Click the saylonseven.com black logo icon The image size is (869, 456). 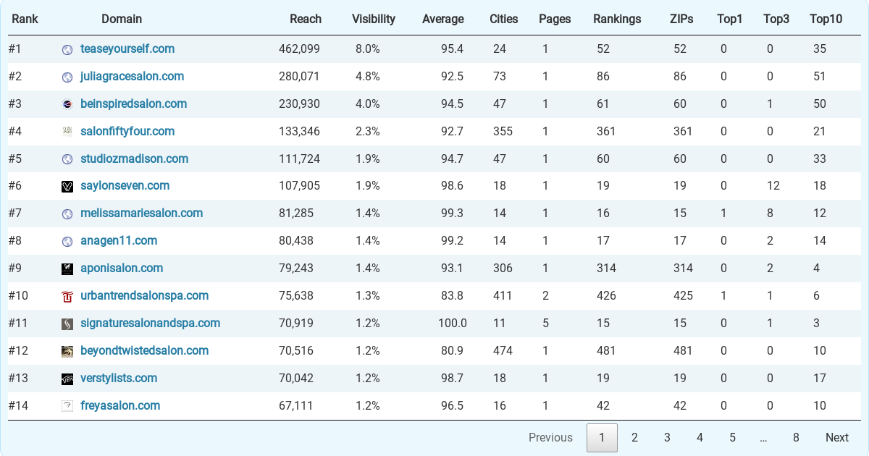[x=67, y=187]
